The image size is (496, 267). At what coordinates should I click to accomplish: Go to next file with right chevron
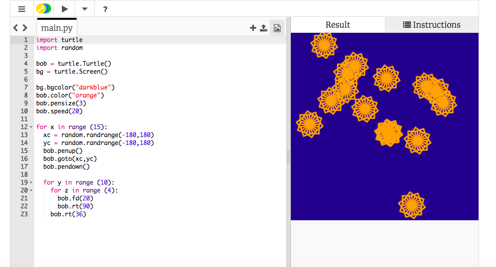tap(25, 28)
